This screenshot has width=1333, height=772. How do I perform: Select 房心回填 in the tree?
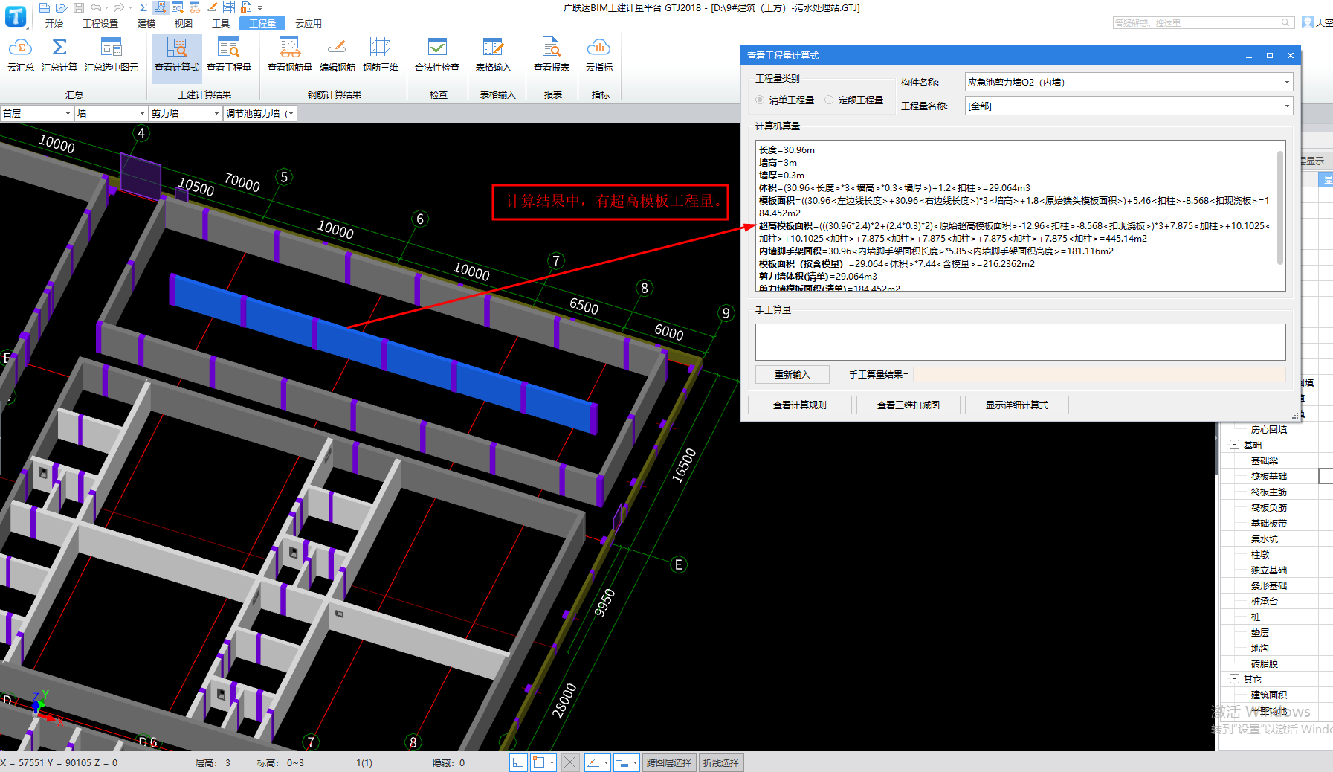(x=1268, y=429)
